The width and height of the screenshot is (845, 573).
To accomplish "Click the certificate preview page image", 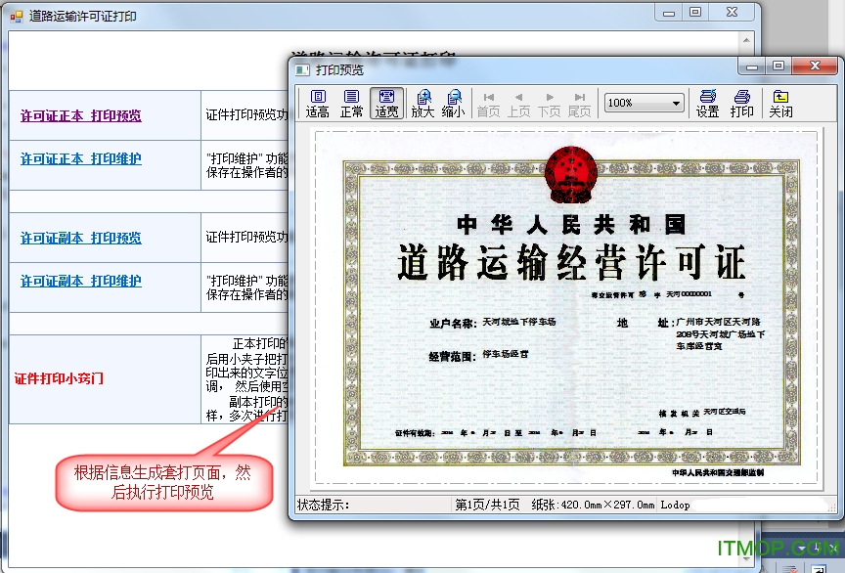I will 566,311.
